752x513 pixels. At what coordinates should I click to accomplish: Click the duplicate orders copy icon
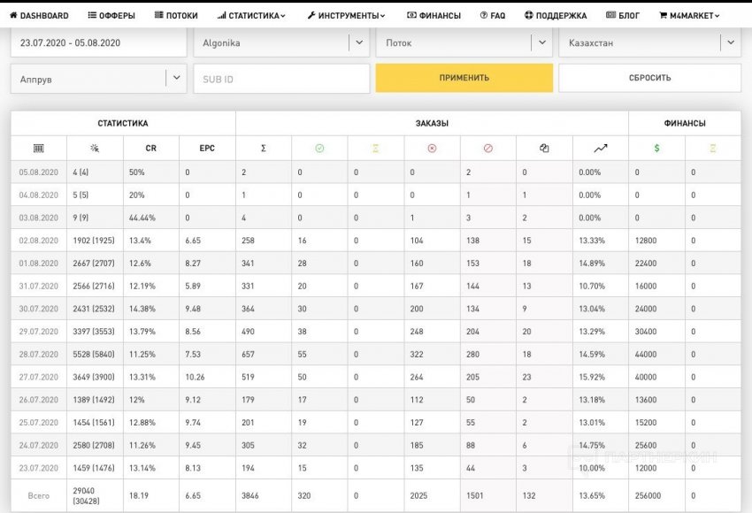point(544,148)
